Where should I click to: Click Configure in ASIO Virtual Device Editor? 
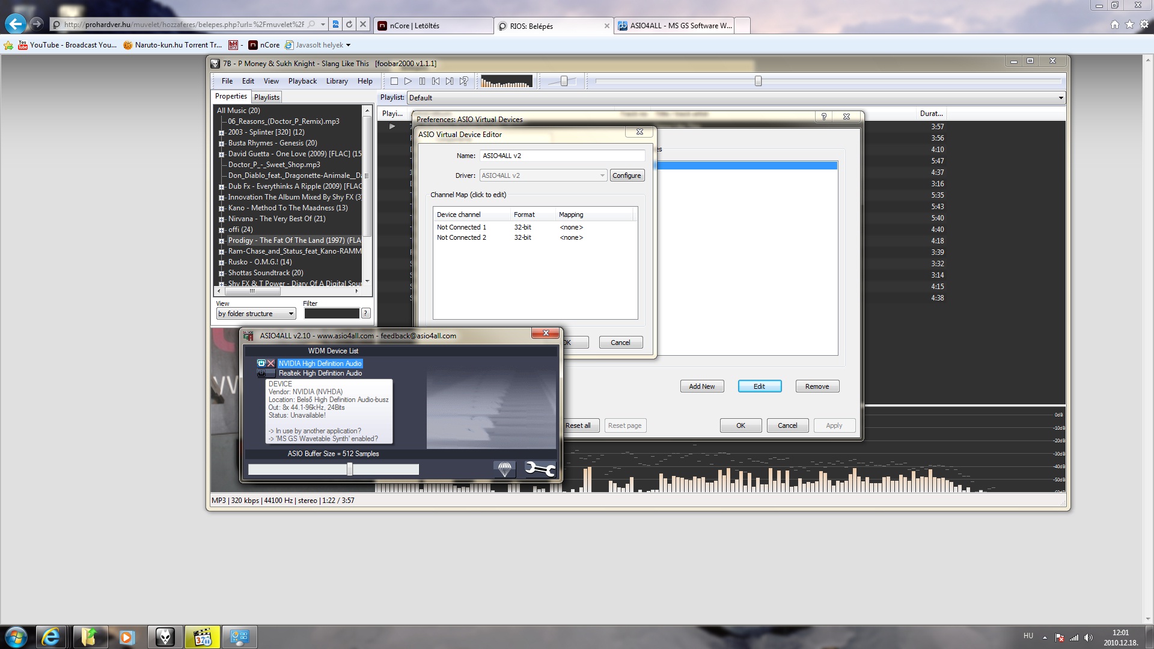[627, 175]
